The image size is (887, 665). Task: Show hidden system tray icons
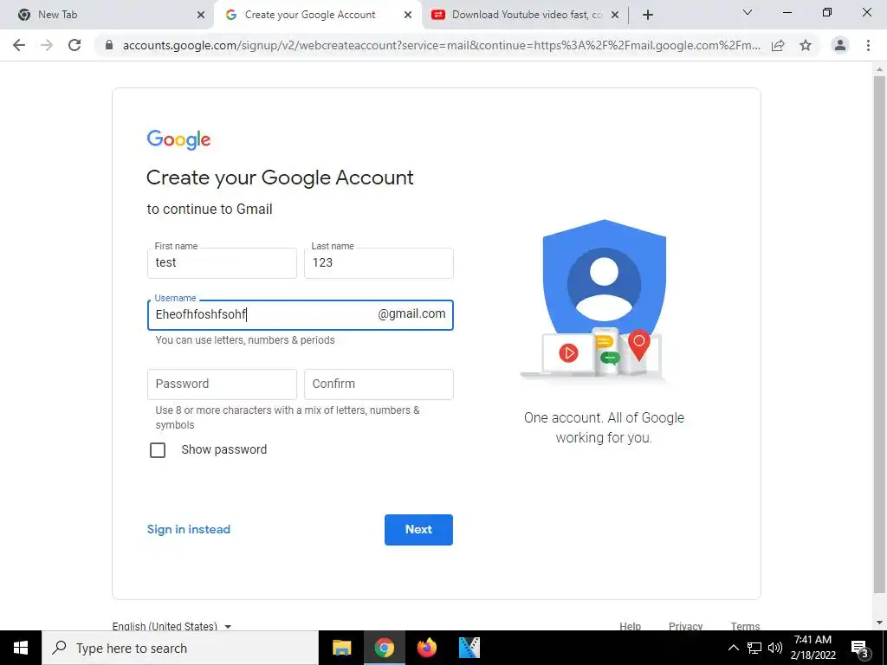[x=733, y=648]
